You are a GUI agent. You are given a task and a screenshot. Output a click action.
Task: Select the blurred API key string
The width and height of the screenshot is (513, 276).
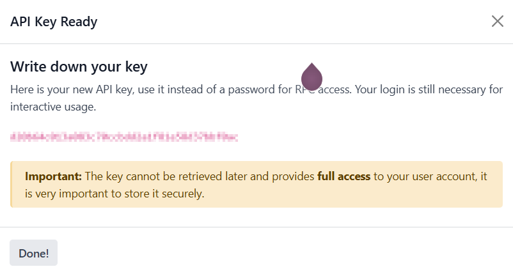click(x=124, y=137)
